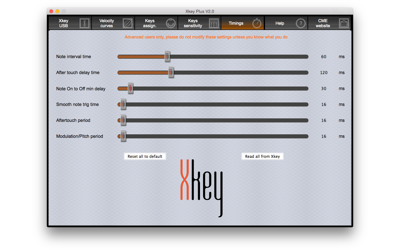400x250 pixels.
Task: Open the Velocity curves tab
Action: pos(107,23)
